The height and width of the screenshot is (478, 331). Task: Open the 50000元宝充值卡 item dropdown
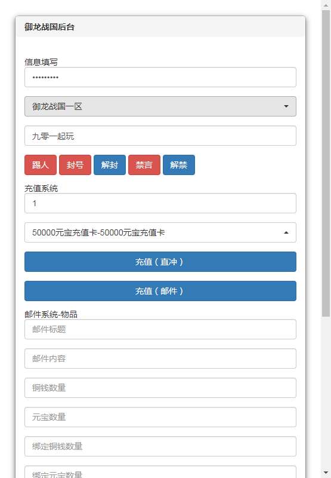click(x=160, y=232)
